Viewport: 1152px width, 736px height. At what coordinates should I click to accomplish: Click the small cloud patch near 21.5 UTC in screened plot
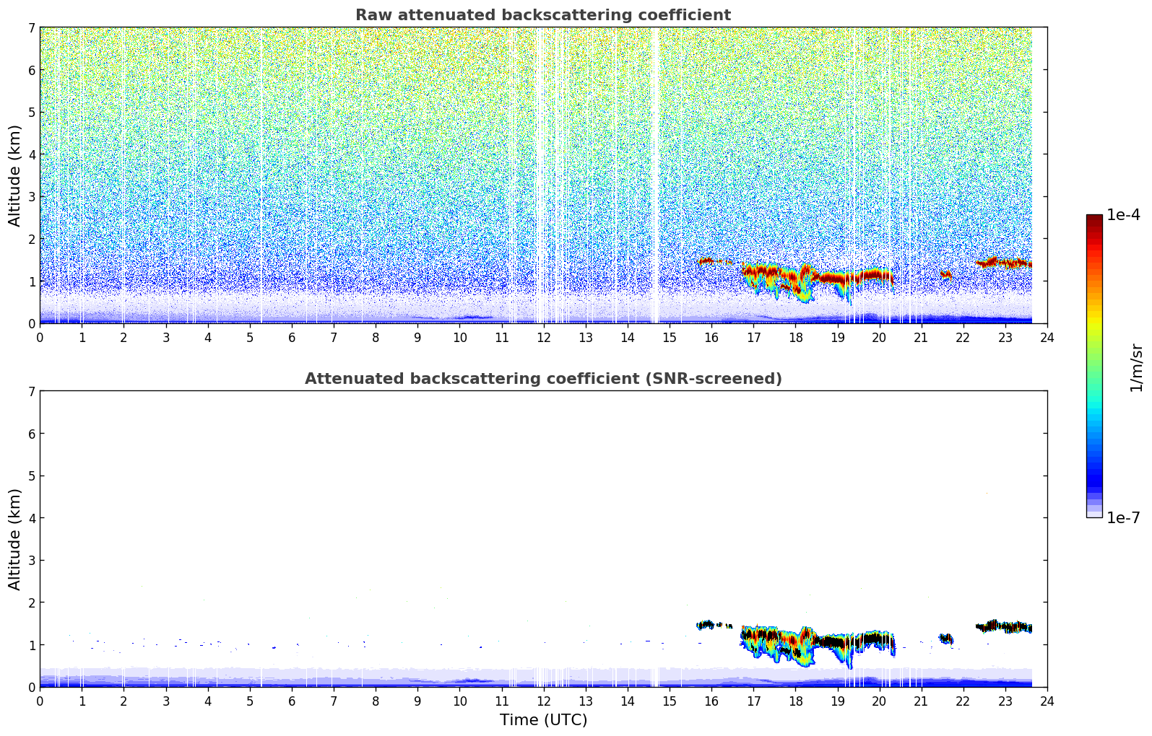coord(945,639)
